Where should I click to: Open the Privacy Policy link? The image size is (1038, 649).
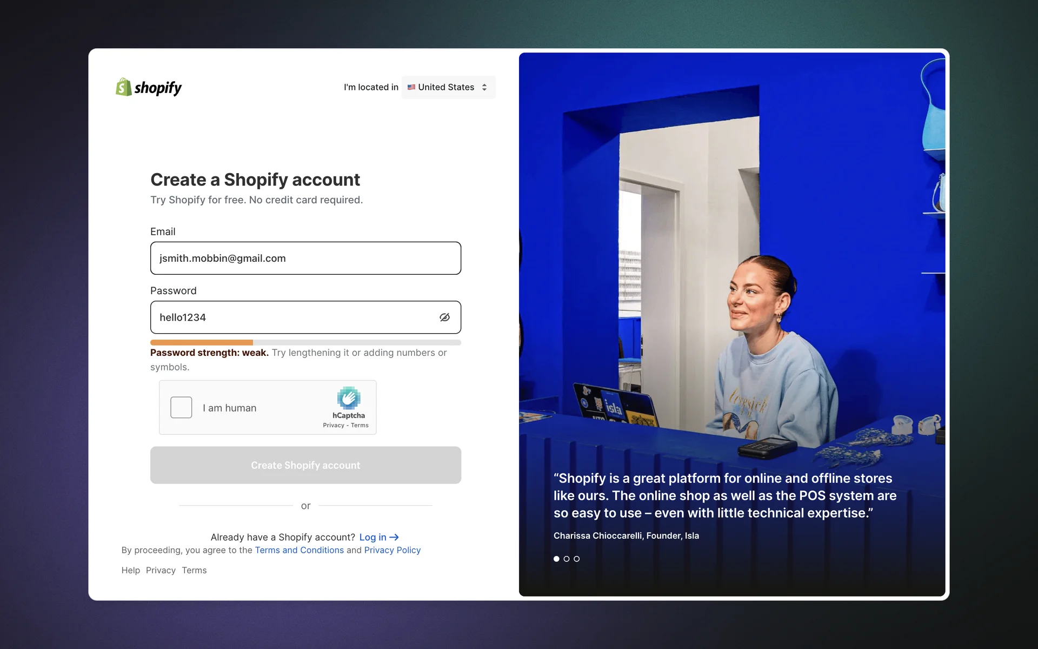[x=392, y=550]
